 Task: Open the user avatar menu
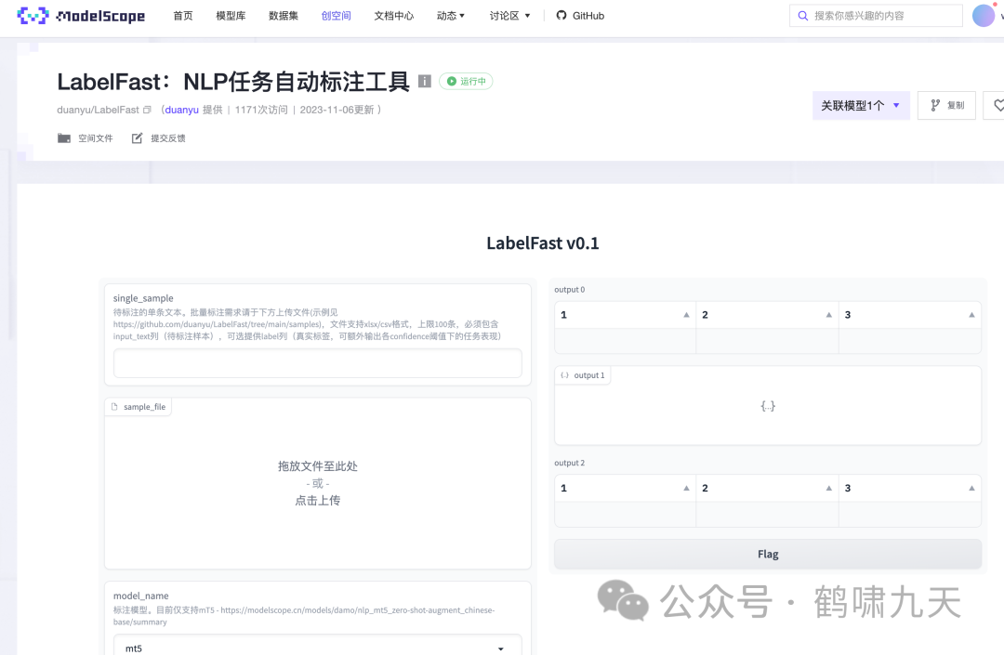point(984,16)
